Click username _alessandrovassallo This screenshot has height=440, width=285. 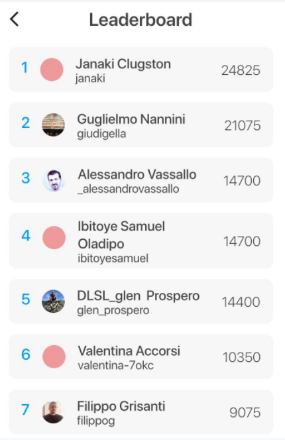129,189
